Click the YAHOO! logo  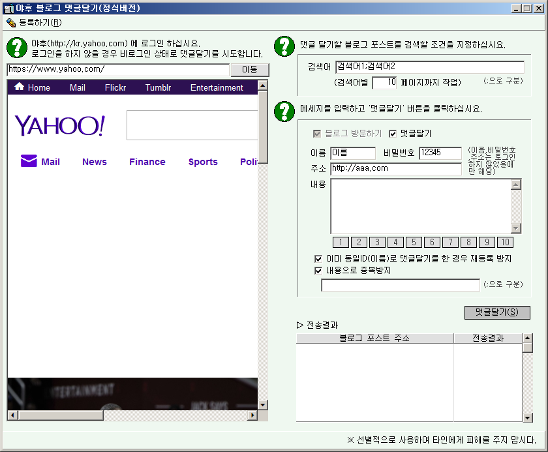tap(59, 126)
